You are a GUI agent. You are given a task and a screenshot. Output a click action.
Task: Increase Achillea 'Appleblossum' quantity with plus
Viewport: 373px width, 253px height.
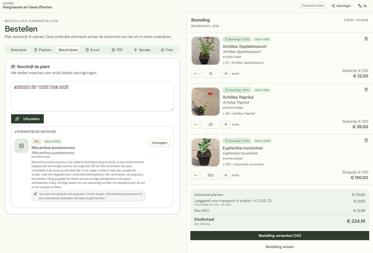[x=226, y=74]
